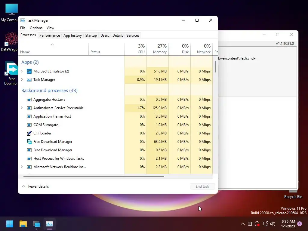
Task: Select the Processes tab
Action: coord(28,35)
